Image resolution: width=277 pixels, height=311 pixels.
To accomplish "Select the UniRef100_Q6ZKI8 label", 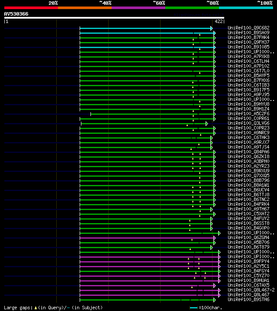I will (248, 156).
